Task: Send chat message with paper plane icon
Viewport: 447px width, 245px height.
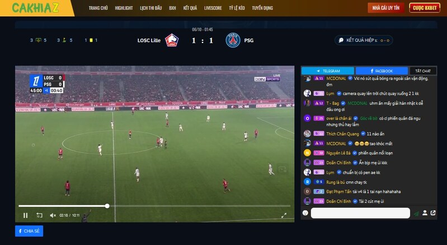Action: point(416,213)
